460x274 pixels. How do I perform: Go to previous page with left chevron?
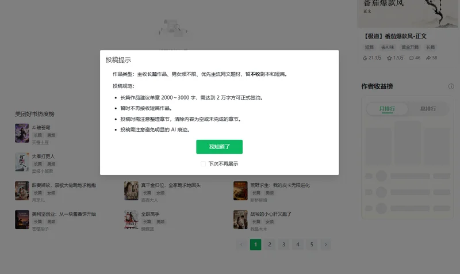coord(241,244)
